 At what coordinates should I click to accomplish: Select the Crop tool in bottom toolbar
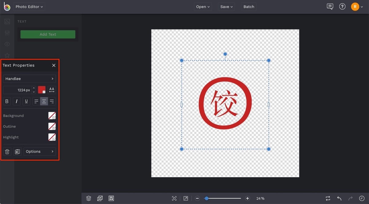[100, 198]
